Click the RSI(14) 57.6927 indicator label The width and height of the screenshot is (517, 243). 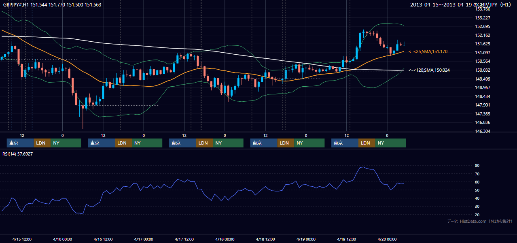tap(18, 154)
